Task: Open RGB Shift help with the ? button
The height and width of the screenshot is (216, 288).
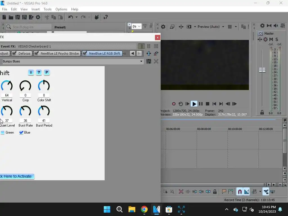Action: tap(39, 72)
